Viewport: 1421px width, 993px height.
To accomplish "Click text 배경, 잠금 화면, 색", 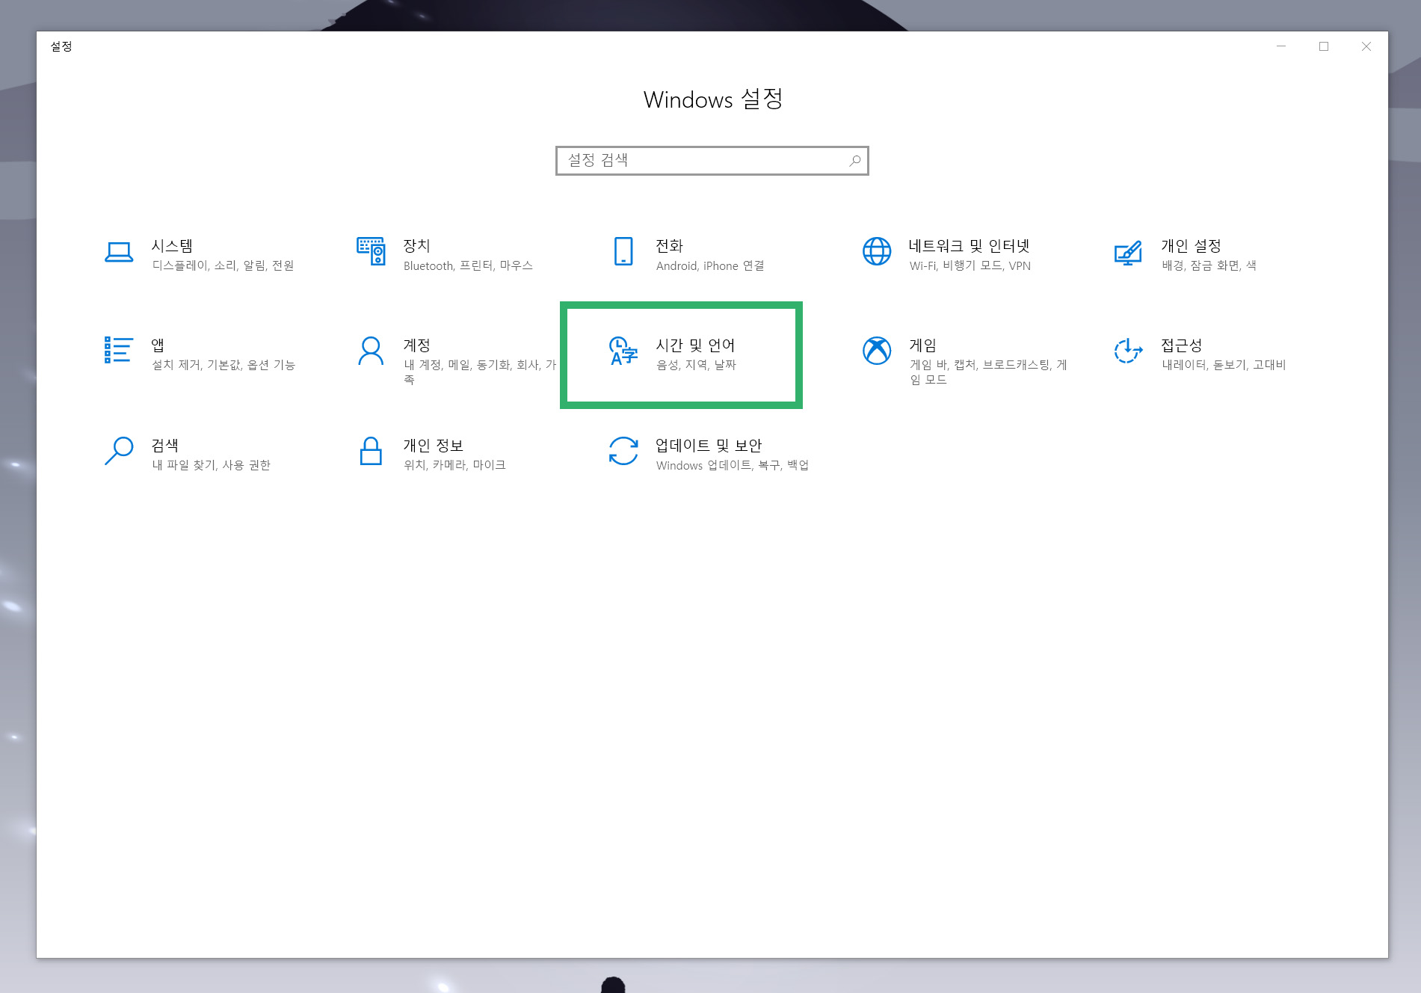I will (1209, 266).
